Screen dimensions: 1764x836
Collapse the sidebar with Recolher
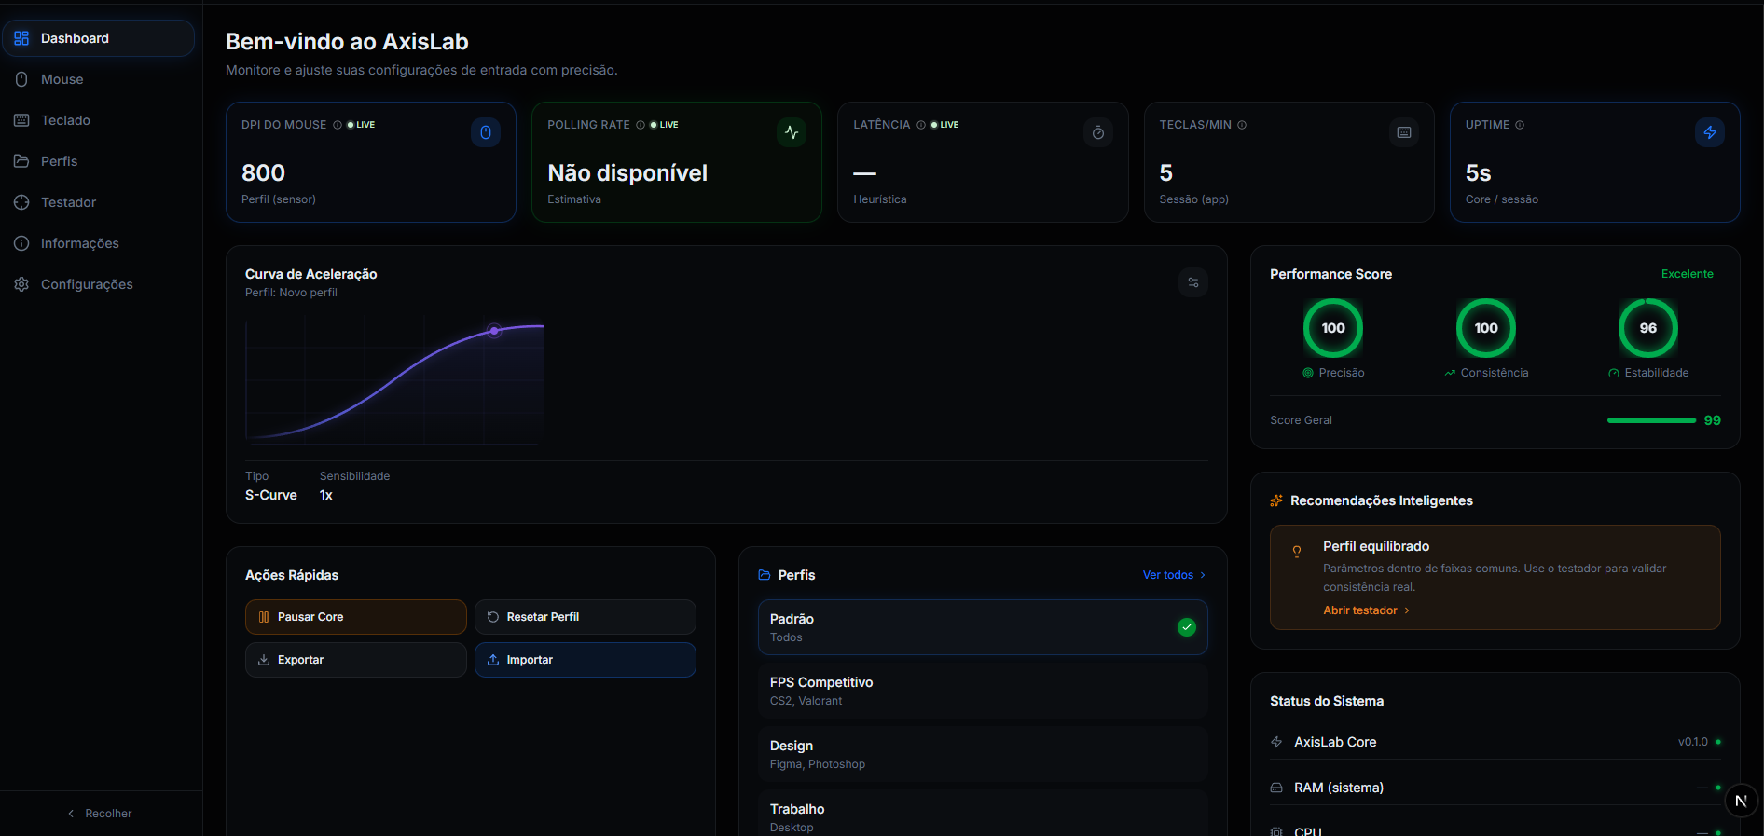pos(100,814)
